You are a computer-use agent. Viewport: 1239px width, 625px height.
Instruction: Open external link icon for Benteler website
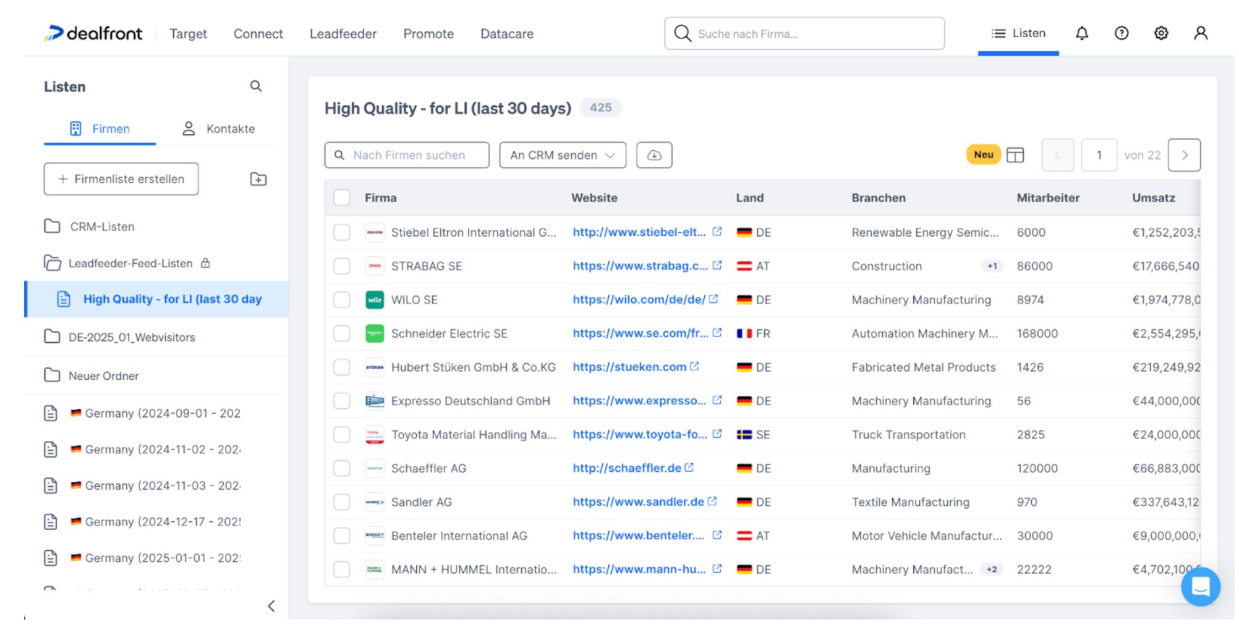click(x=717, y=535)
